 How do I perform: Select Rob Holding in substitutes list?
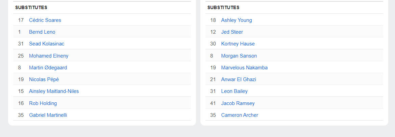tap(43, 103)
